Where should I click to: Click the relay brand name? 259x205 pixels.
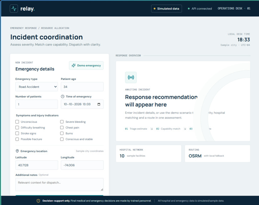(27, 9)
